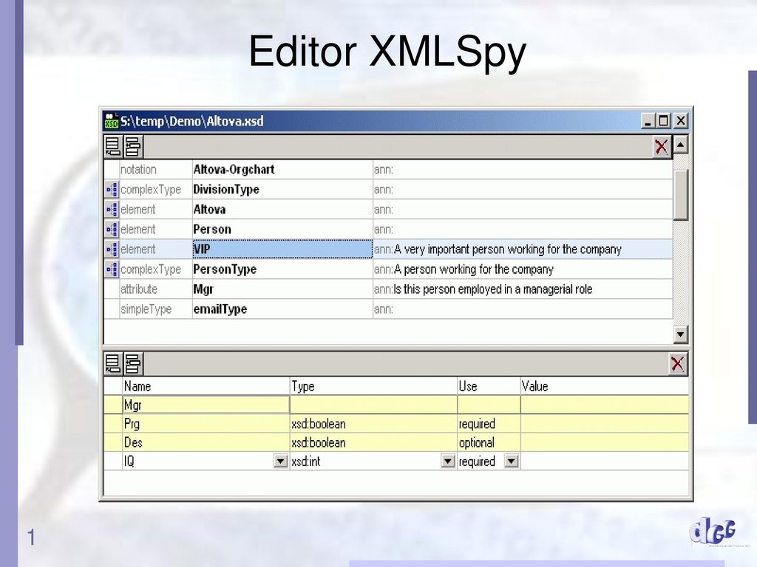
Task: Select the emailType name cell
Action: pyautogui.click(x=282, y=309)
